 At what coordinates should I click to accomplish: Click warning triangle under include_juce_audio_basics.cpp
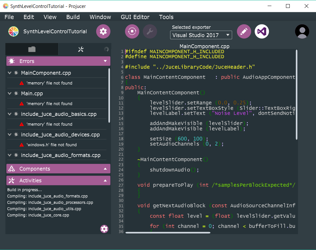pyautogui.click(x=22, y=124)
